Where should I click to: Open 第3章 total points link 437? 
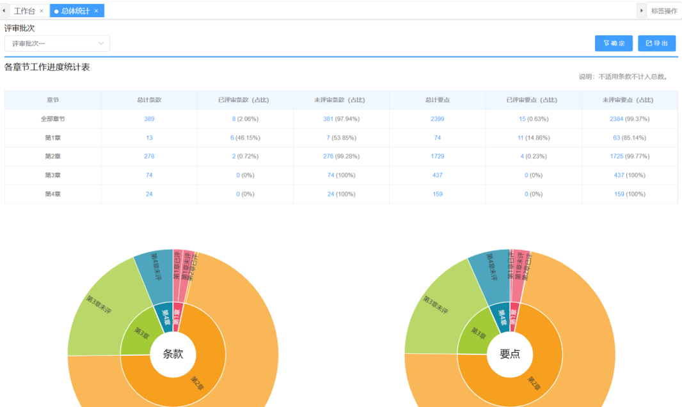pos(438,176)
